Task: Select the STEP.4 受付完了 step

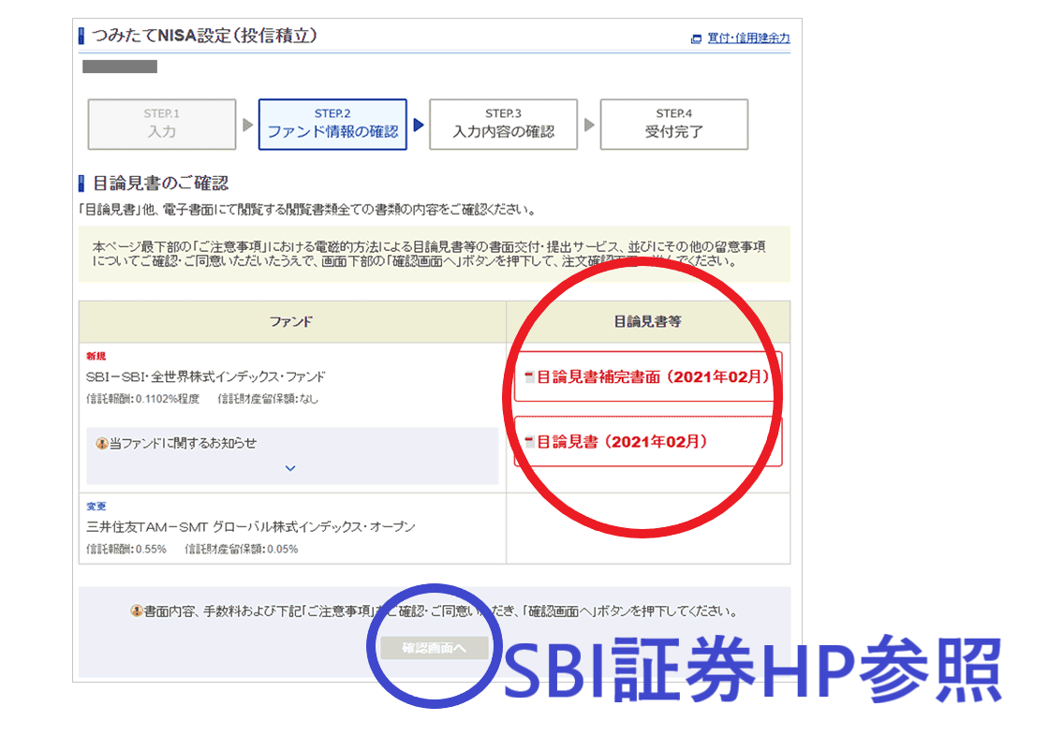Action: 673,125
